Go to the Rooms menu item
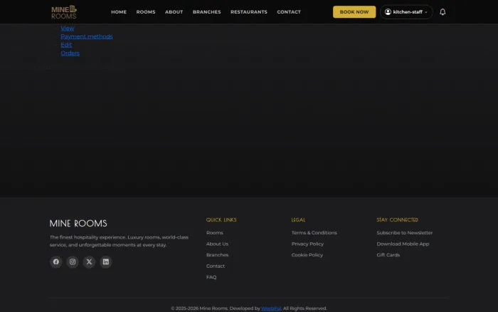 [x=146, y=12]
